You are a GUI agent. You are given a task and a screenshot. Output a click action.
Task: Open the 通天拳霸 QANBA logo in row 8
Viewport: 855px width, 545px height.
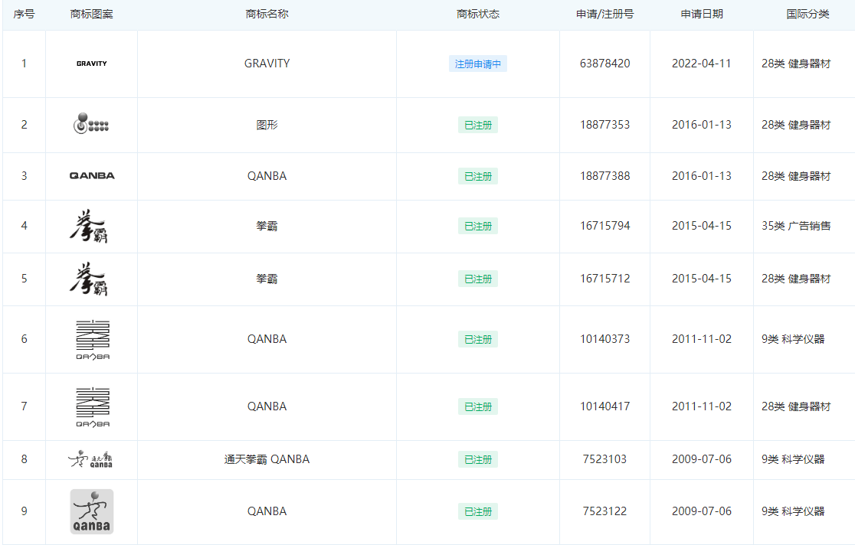(90, 459)
